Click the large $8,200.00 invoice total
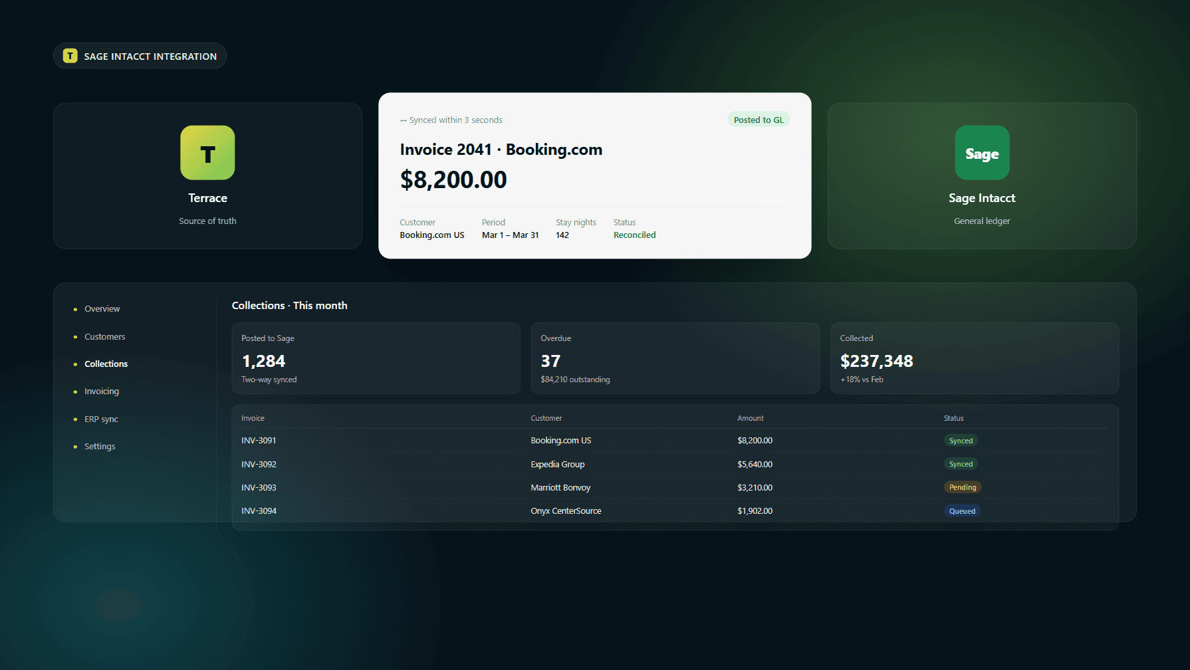Screen dimensions: 1190x670 pyautogui.click(x=453, y=179)
